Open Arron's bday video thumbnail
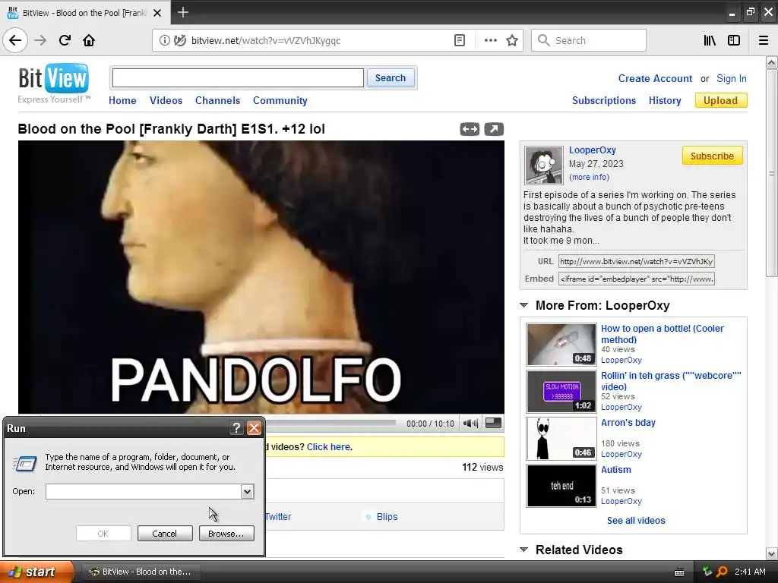Screen dimensions: 778x583 pyautogui.click(x=561, y=439)
